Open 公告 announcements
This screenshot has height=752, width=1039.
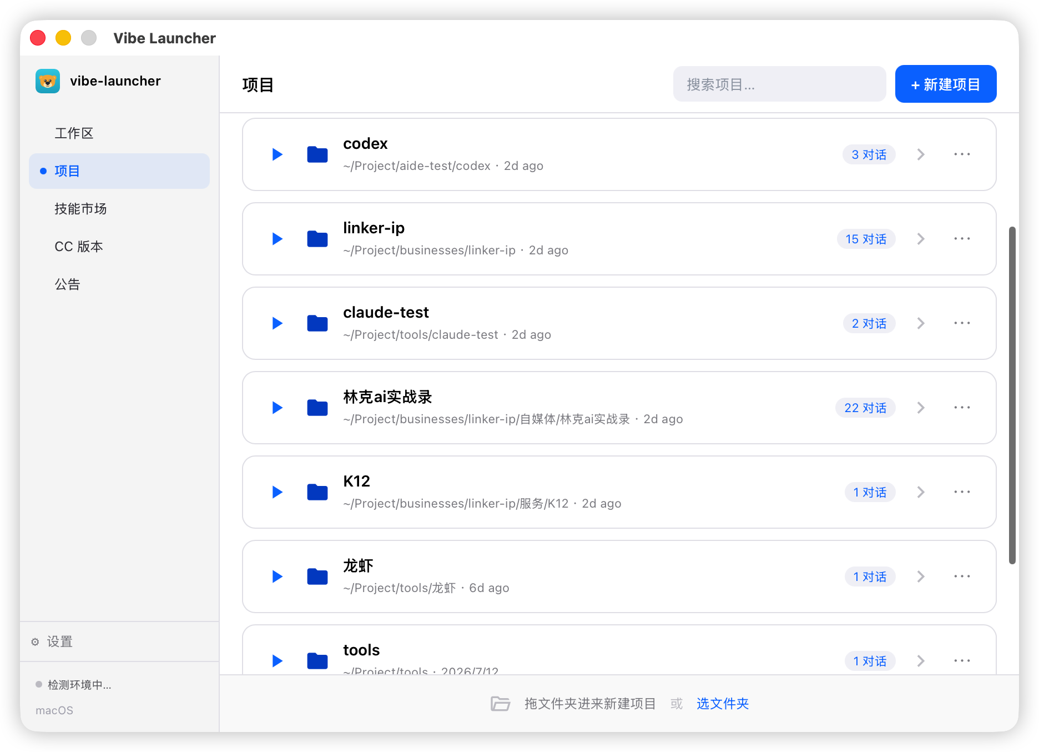point(119,284)
